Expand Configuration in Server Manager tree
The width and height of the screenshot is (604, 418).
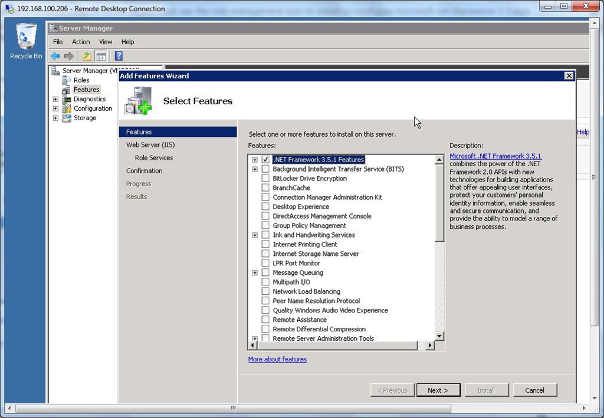(55, 108)
